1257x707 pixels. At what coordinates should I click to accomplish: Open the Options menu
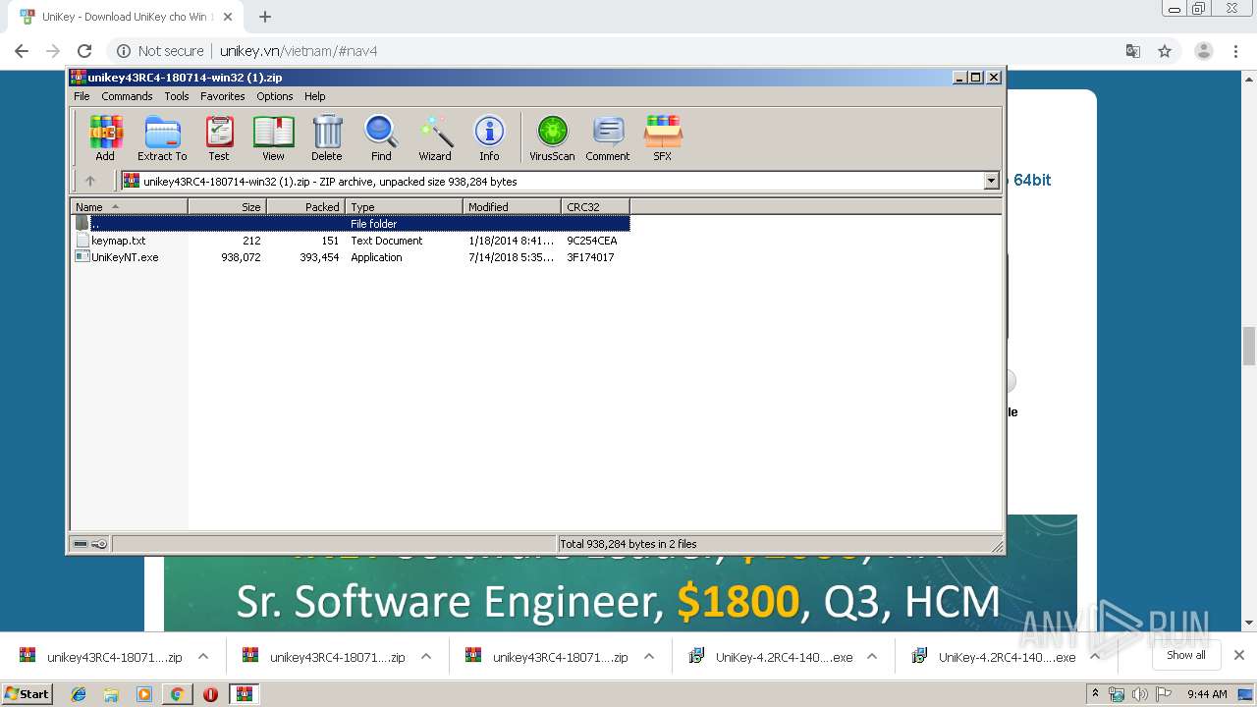tap(275, 96)
